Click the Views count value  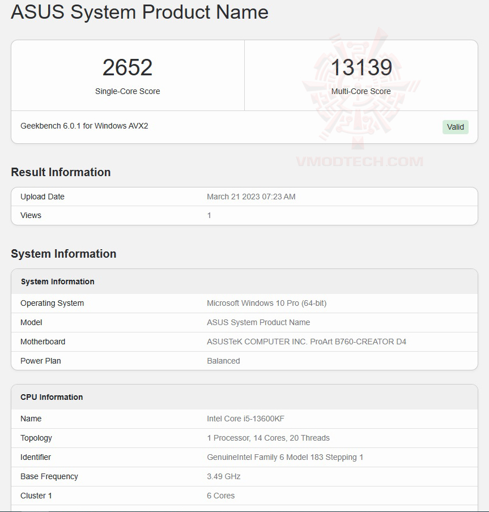[x=209, y=215]
